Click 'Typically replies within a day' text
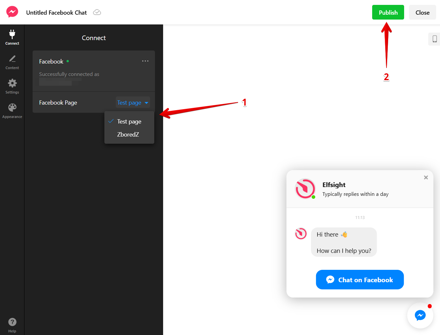 (355, 194)
